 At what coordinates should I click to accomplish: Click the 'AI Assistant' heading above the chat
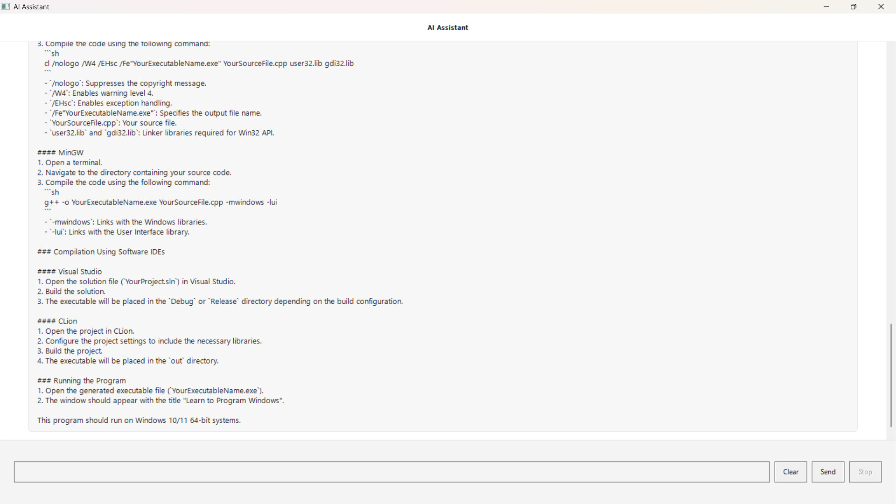(x=447, y=28)
